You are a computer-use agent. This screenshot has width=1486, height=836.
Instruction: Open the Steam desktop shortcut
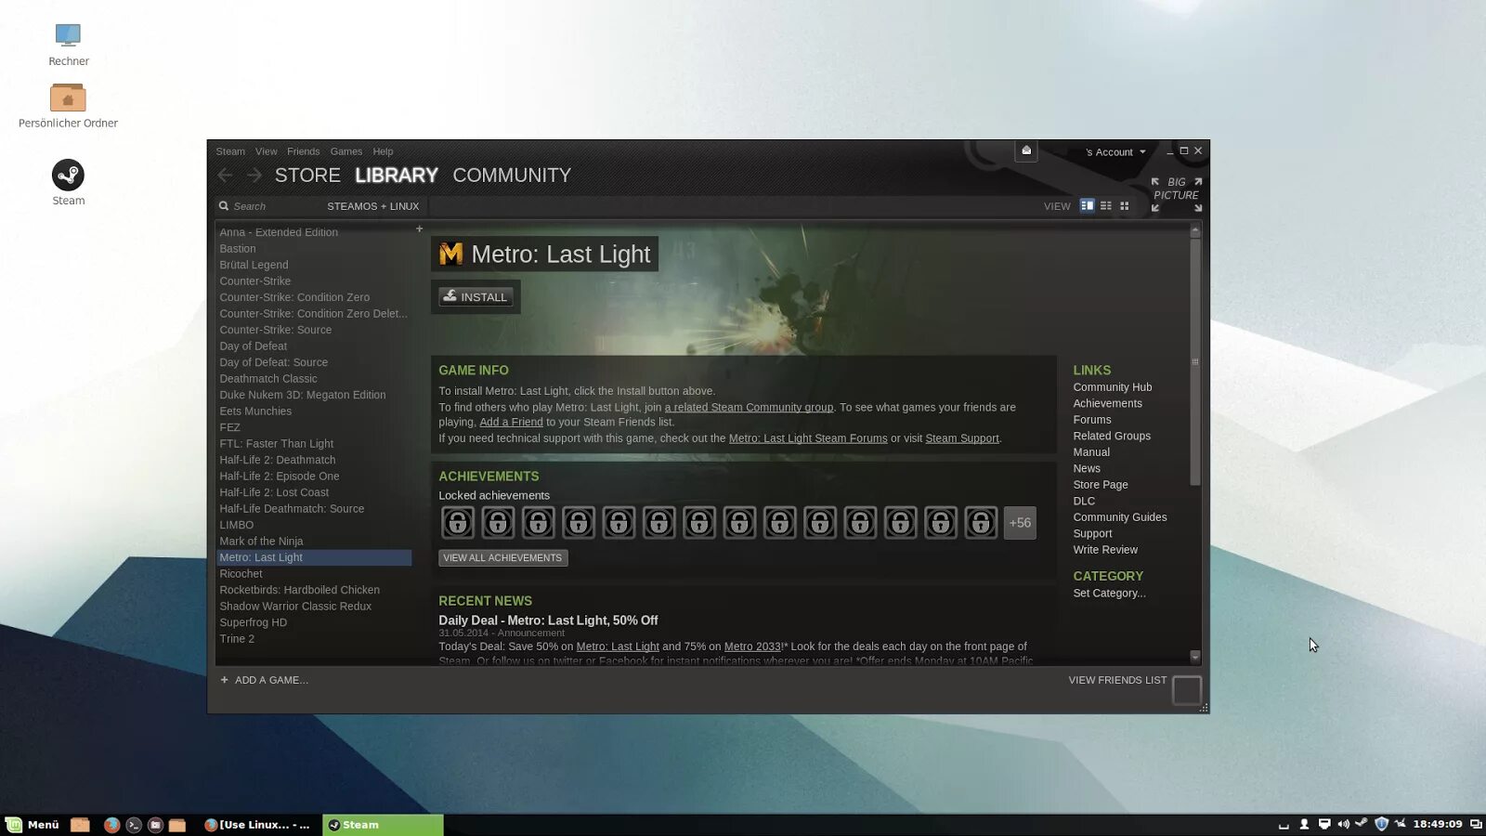point(68,182)
